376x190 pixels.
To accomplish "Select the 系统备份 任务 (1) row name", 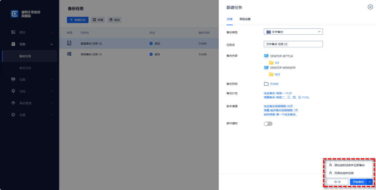I will coord(91,54).
